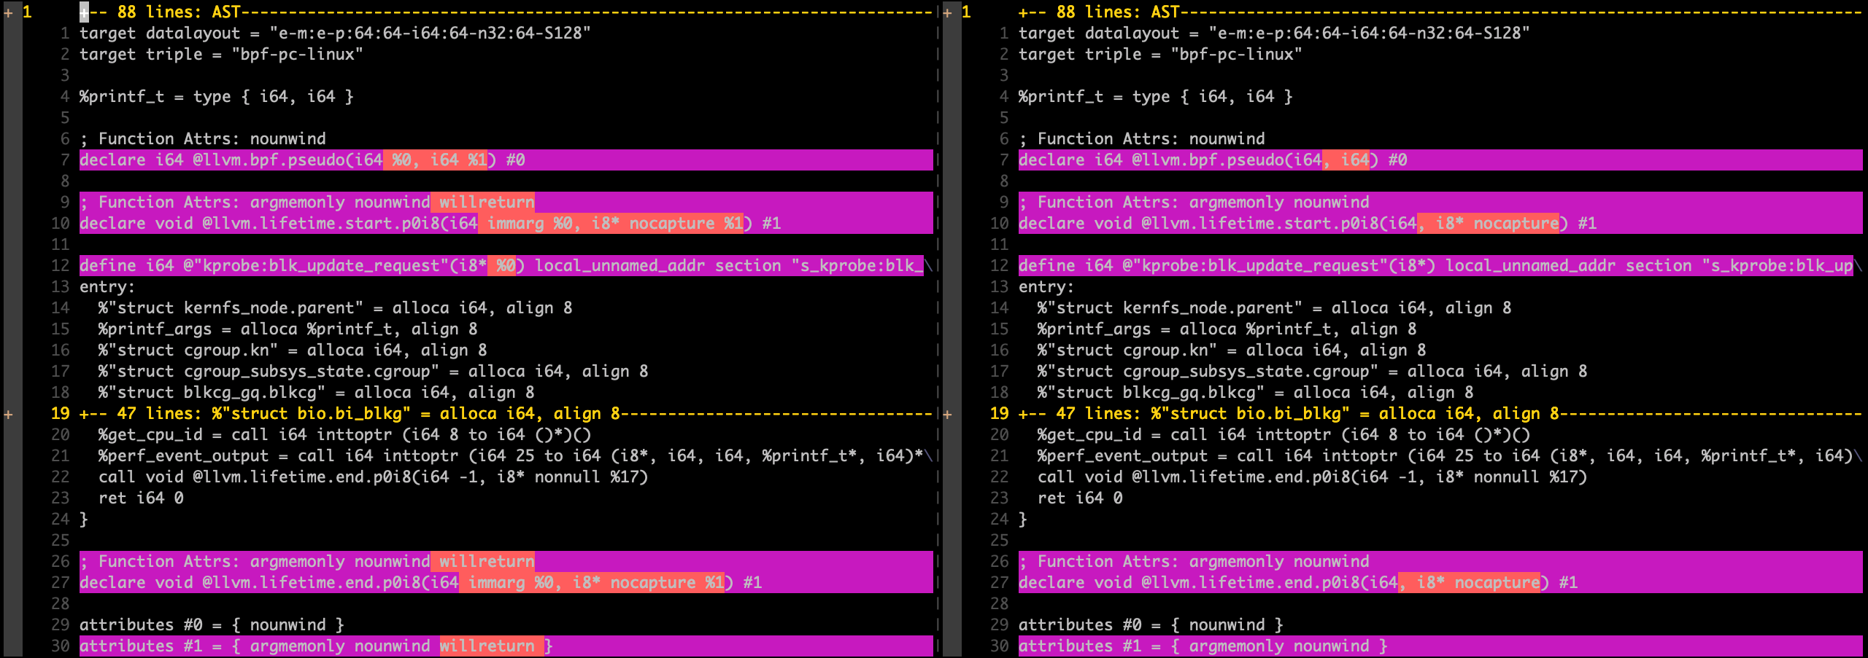Click the plus fold icon in left pane's top gutter
This screenshot has height=658, width=1868.
pyautogui.click(x=7, y=12)
